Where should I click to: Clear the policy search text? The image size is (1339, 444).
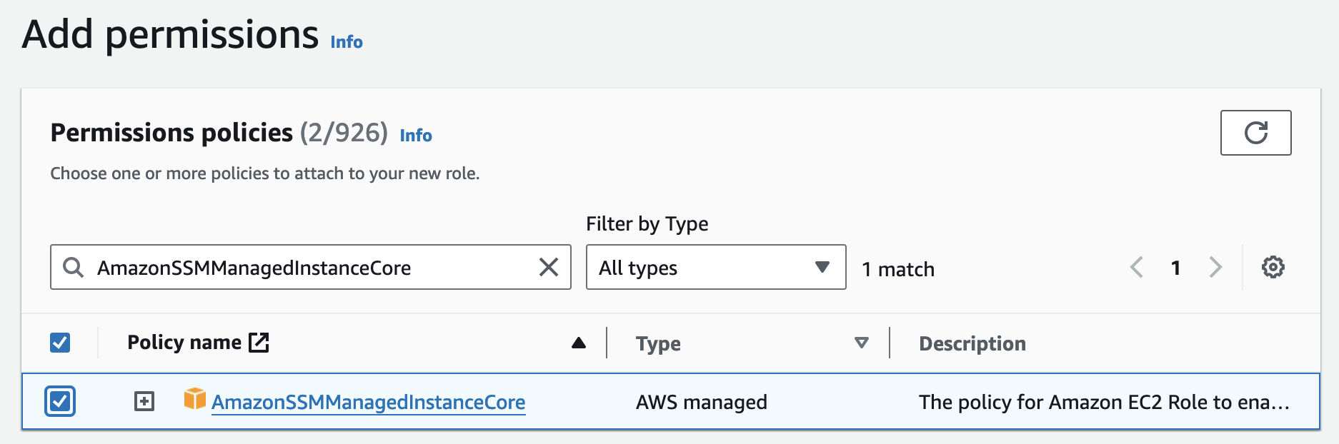(548, 267)
